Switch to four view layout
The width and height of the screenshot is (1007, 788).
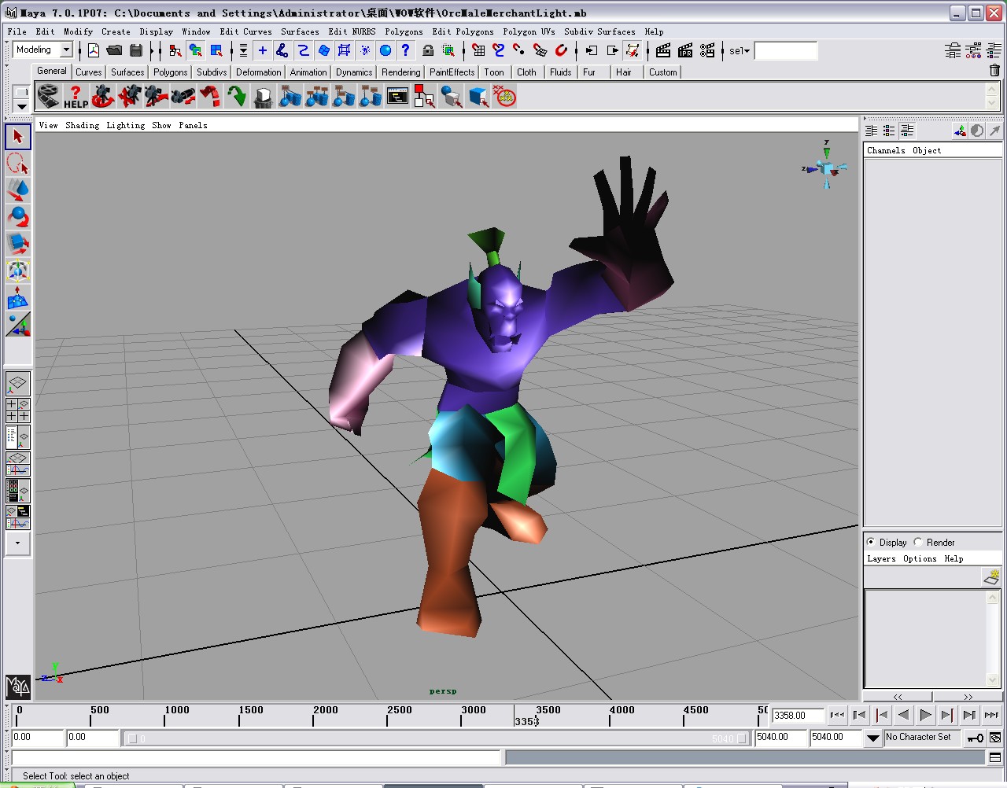pyautogui.click(x=18, y=411)
